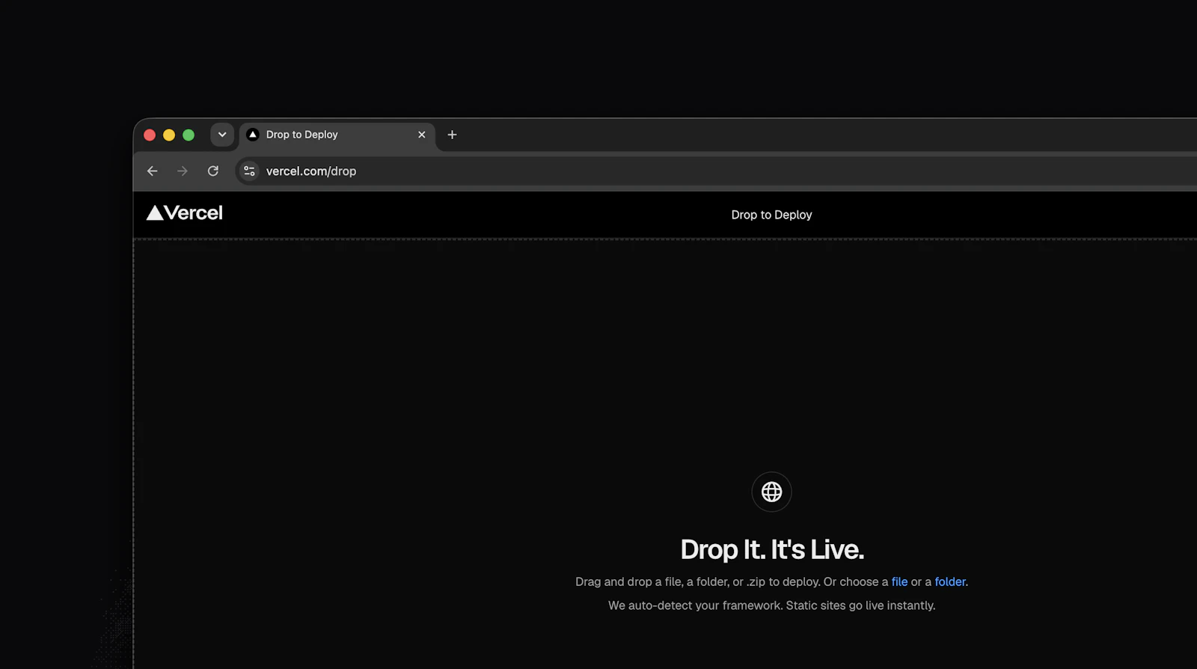
Task: Click the Vercel logo
Action: (x=185, y=213)
